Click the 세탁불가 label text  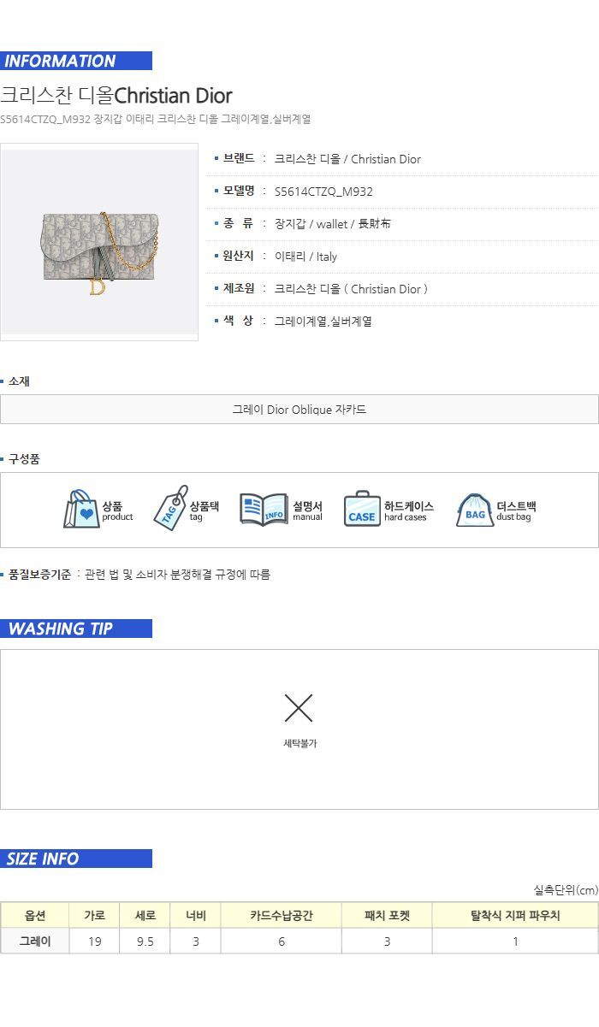[x=299, y=743]
